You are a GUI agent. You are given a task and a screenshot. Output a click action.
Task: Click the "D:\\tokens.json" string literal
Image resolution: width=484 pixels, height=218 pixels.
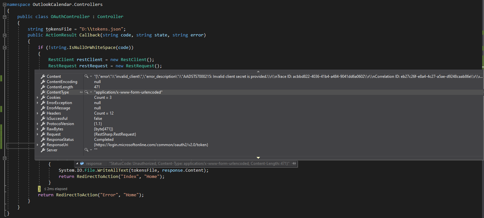[x=101, y=29]
